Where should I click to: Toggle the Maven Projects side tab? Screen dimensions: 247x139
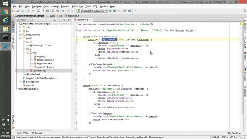[245, 73]
